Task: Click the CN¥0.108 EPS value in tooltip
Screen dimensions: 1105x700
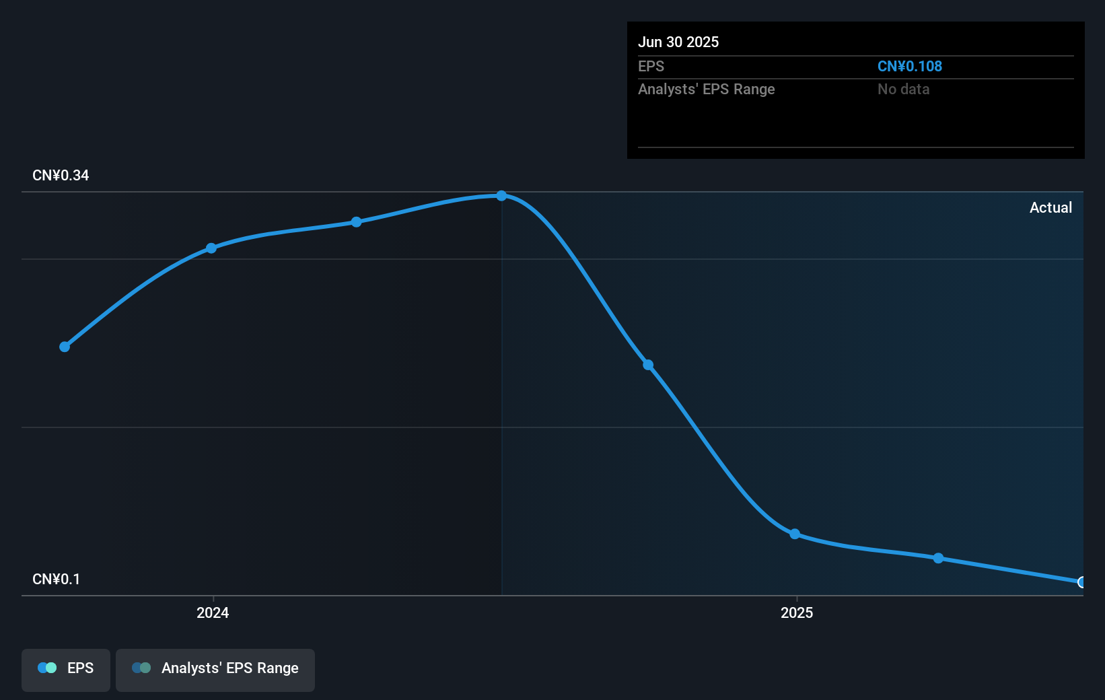Action: point(910,66)
